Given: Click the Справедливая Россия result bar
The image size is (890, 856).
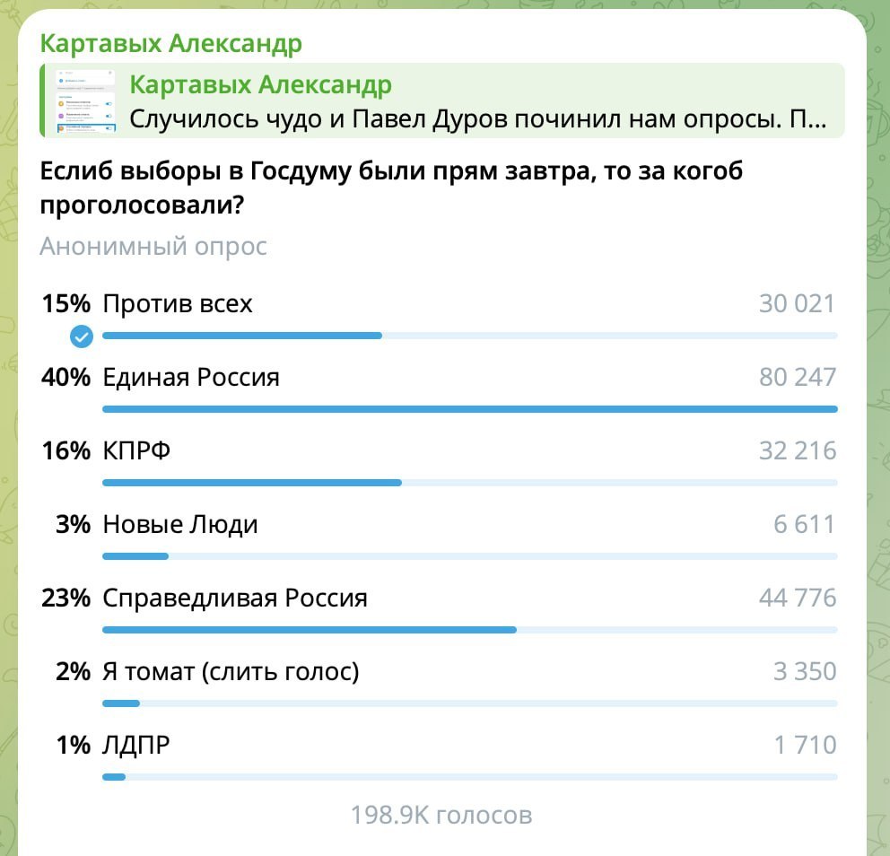Looking at the screenshot, I should pos(310,630).
